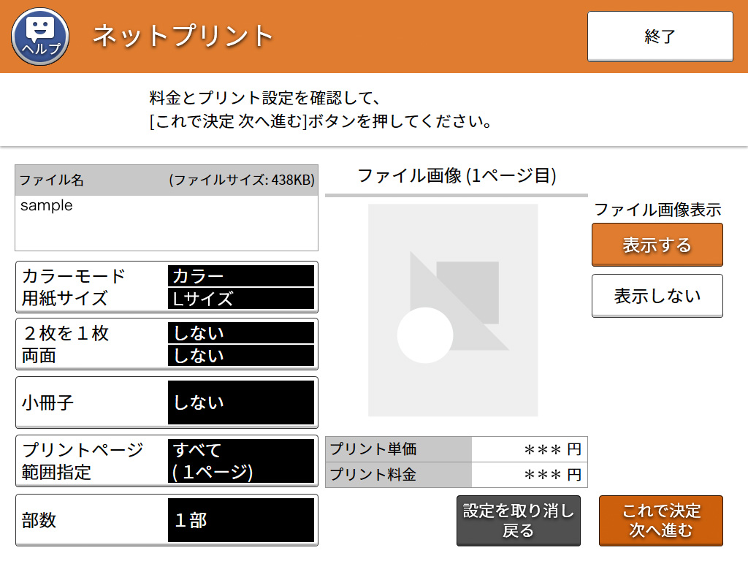748x561 pixels.
Task: Change the カラーモード setting value
Action: click(x=240, y=275)
